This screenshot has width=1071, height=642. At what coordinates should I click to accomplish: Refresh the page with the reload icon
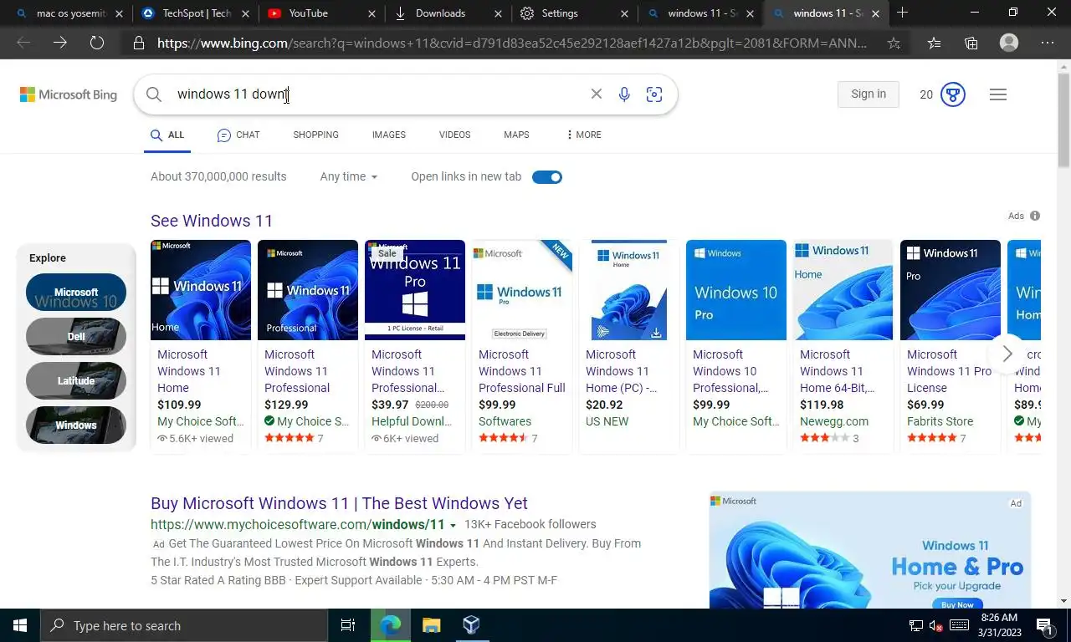click(x=97, y=43)
